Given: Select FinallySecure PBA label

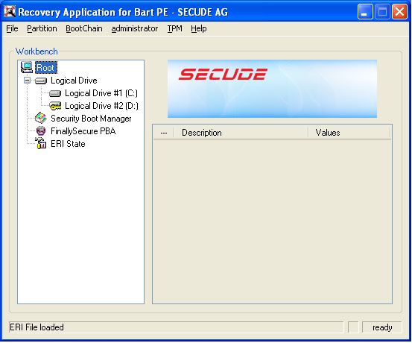Looking at the screenshot, I should (x=83, y=131).
